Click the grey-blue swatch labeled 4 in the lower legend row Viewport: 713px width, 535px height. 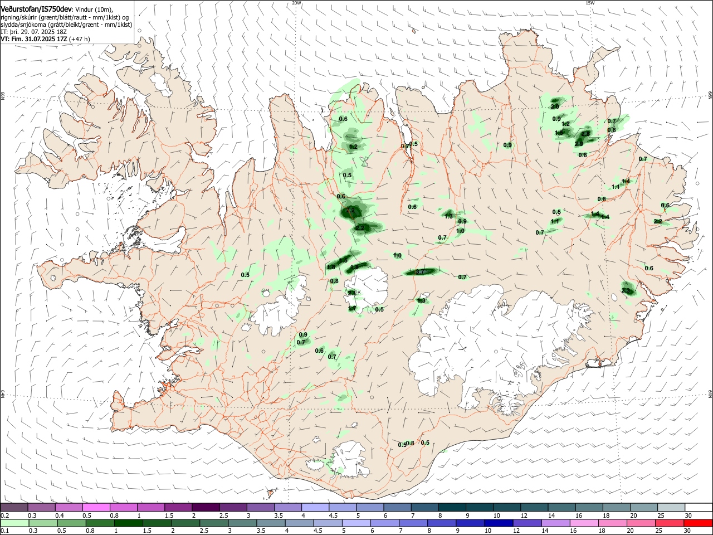point(299,523)
